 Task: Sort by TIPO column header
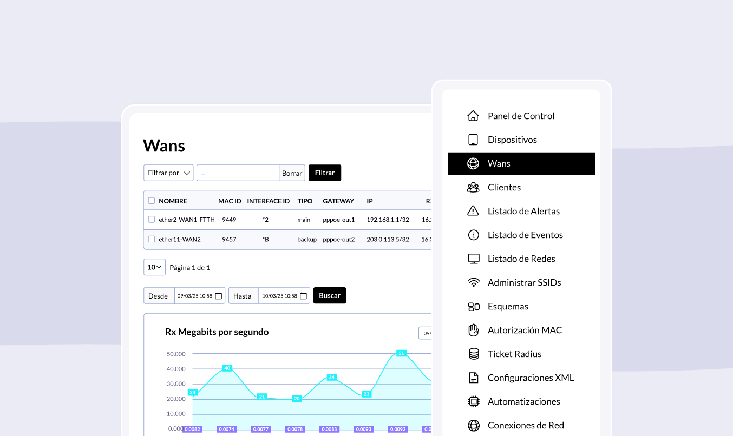pos(305,201)
